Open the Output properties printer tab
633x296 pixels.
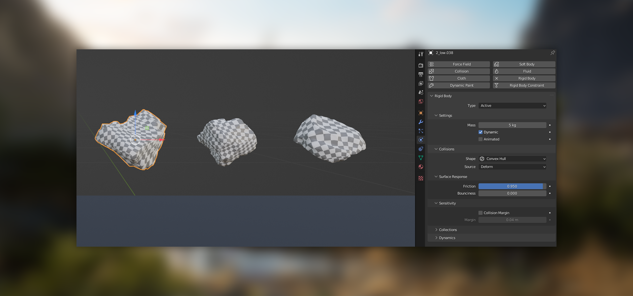point(421,75)
